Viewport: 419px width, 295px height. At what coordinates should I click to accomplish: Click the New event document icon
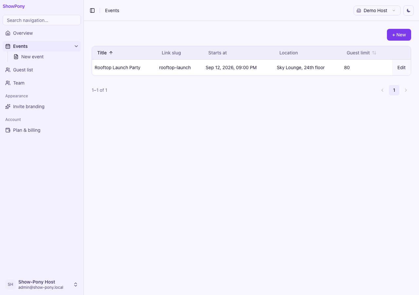point(16,57)
